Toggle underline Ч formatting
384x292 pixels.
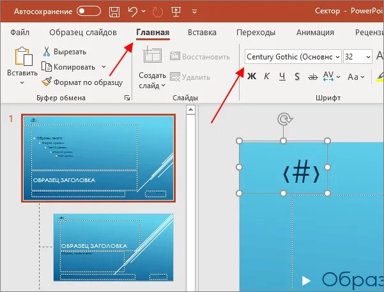tap(282, 77)
